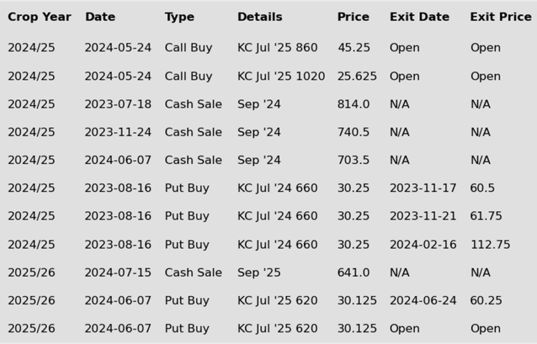Click the 2024-07-15 date cell
Image resolution: width=537 pixels, height=344 pixels.
pyautogui.click(x=118, y=273)
